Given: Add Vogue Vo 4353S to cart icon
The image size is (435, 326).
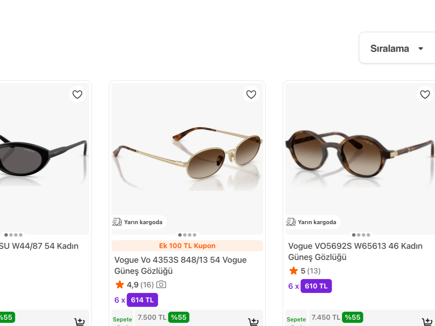Looking at the screenshot, I should click(x=253, y=322).
